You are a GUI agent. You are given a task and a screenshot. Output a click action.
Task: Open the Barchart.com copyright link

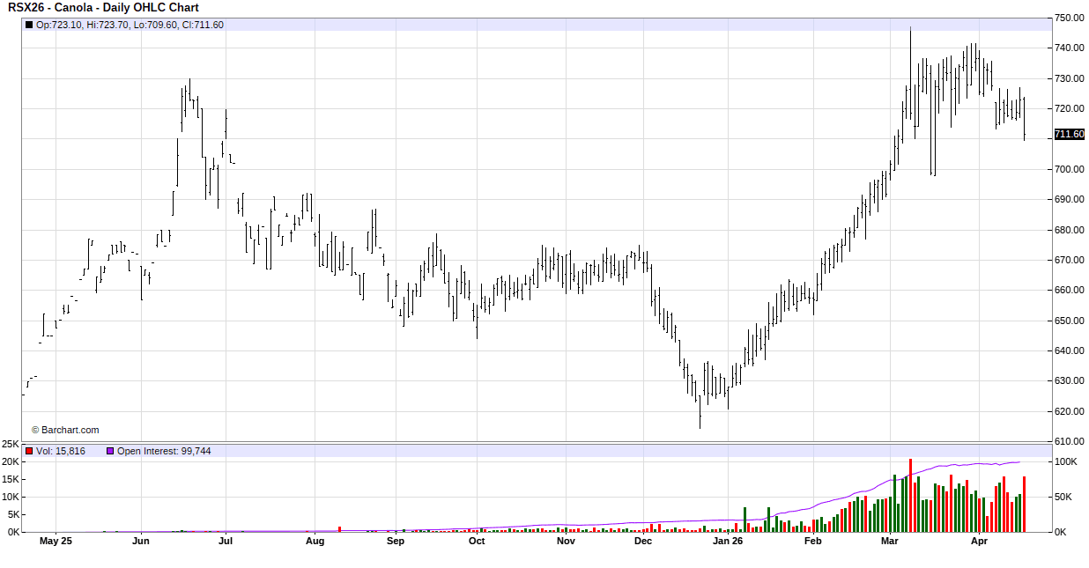coord(65,430)
